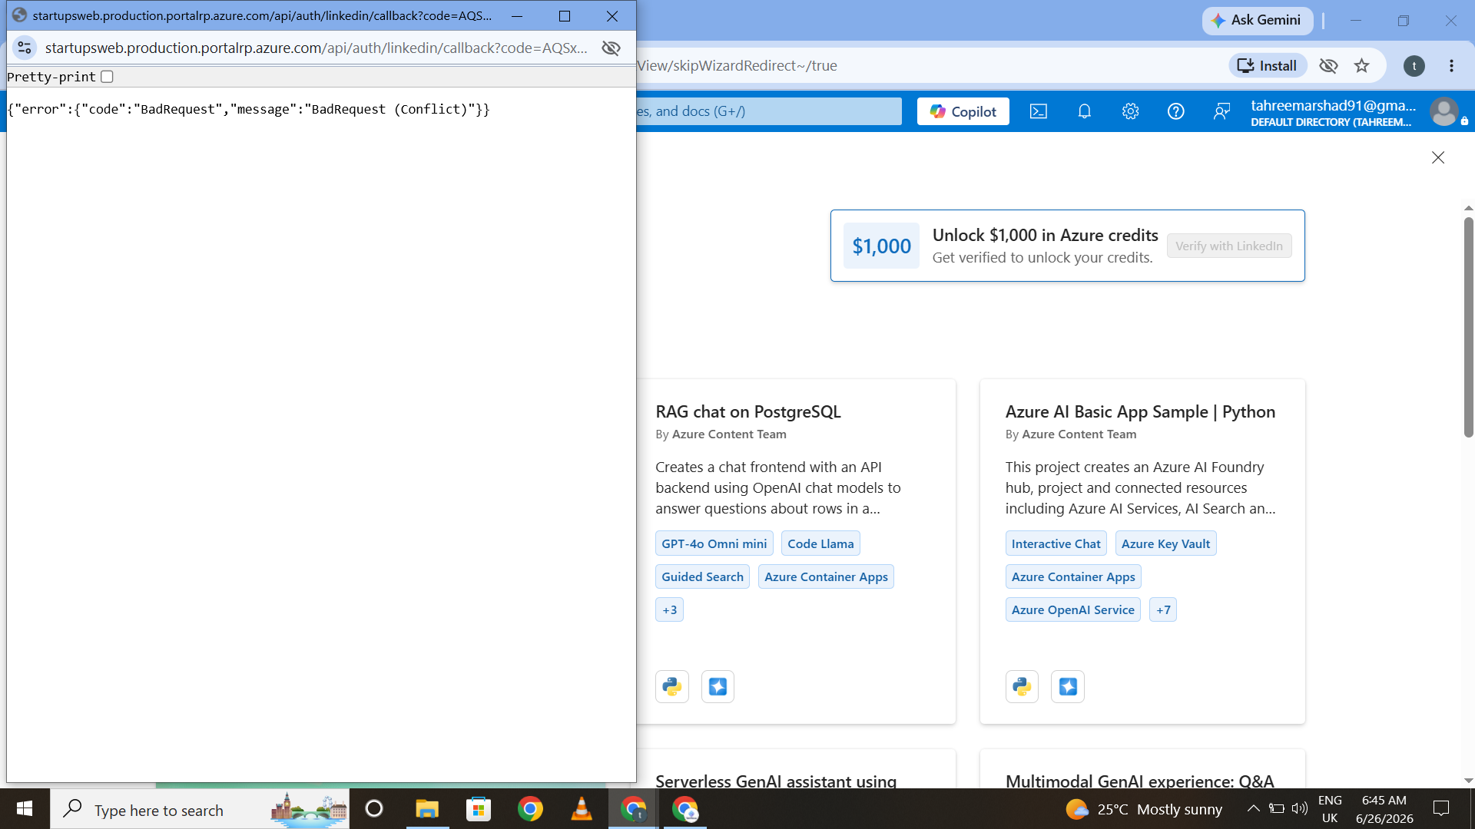
Task: View Azure notifications bell
Action: (1084, 111)
